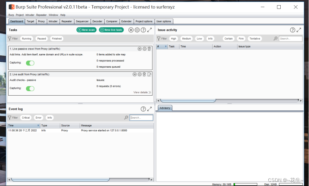Expand the Event log panel
This screenshot has height=186, width=309.
tap(150, 109)
